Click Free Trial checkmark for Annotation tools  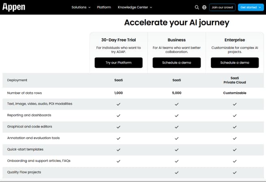(x=119, y=138)
